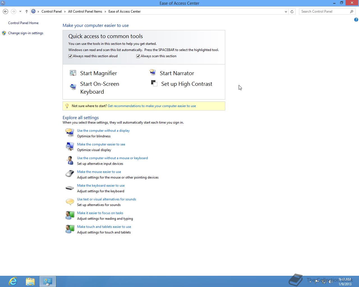The height and width of the screenshot is (287, 359).
Task: Expand the chevron after 'All Control Panel Items'
Action: click(x=105, y=11)
